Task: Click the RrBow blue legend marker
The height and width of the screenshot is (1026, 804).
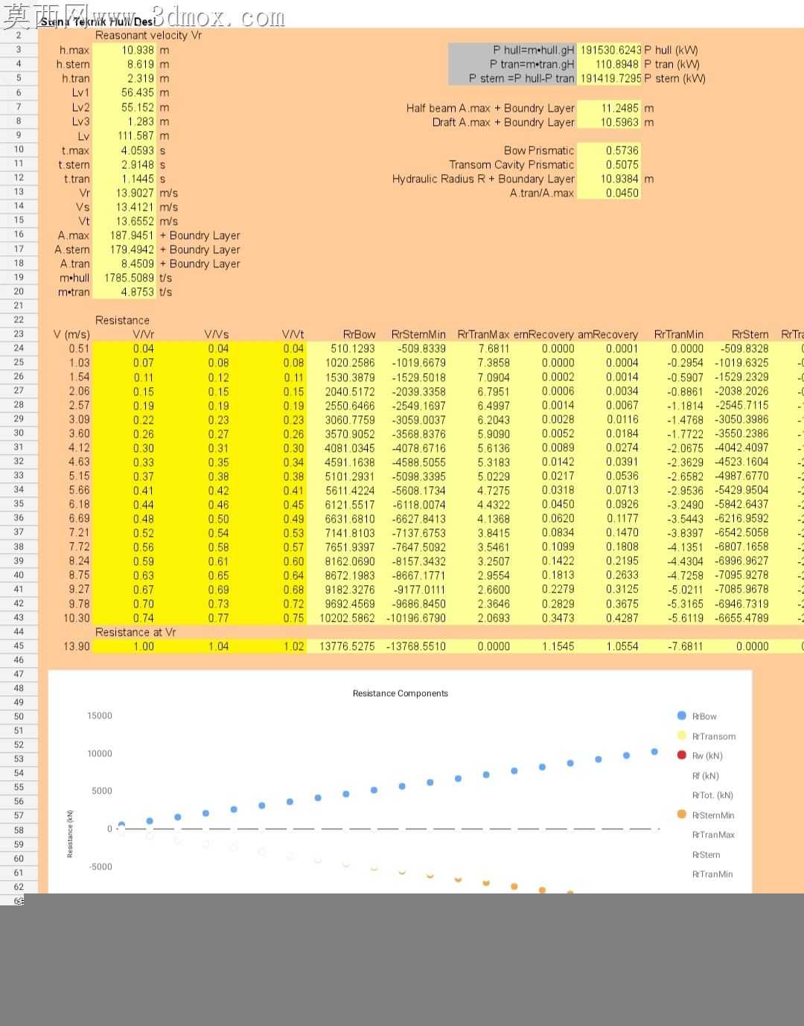Action: click(681, 716)
